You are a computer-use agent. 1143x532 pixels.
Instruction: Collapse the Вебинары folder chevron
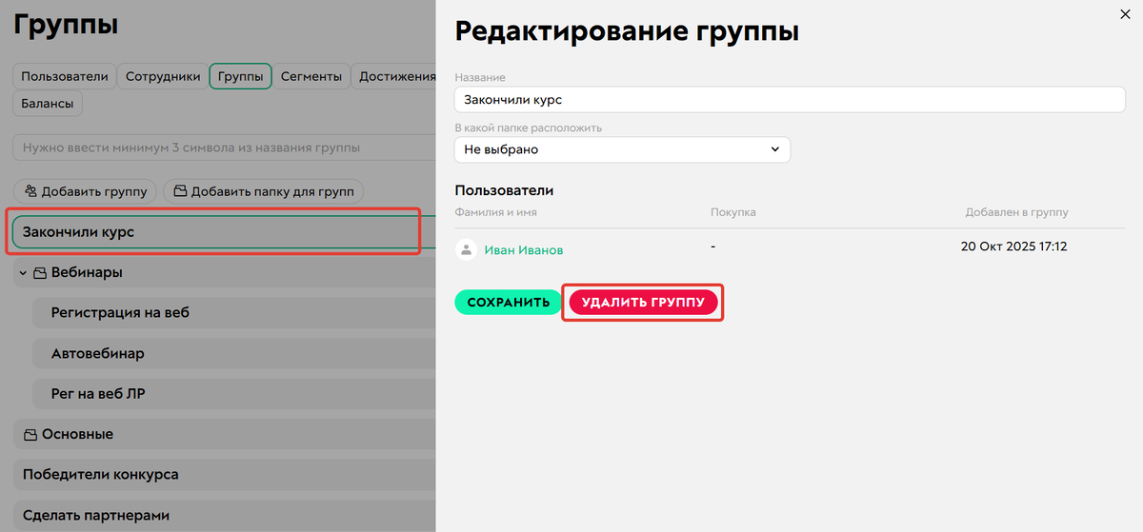[x=23, y=273]
